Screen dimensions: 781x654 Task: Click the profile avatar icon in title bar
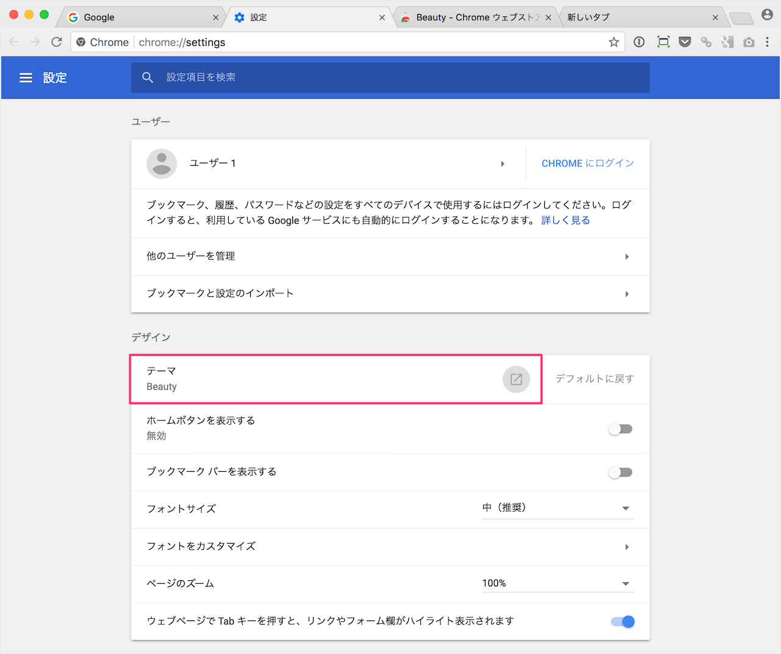(x=768, y=15)
